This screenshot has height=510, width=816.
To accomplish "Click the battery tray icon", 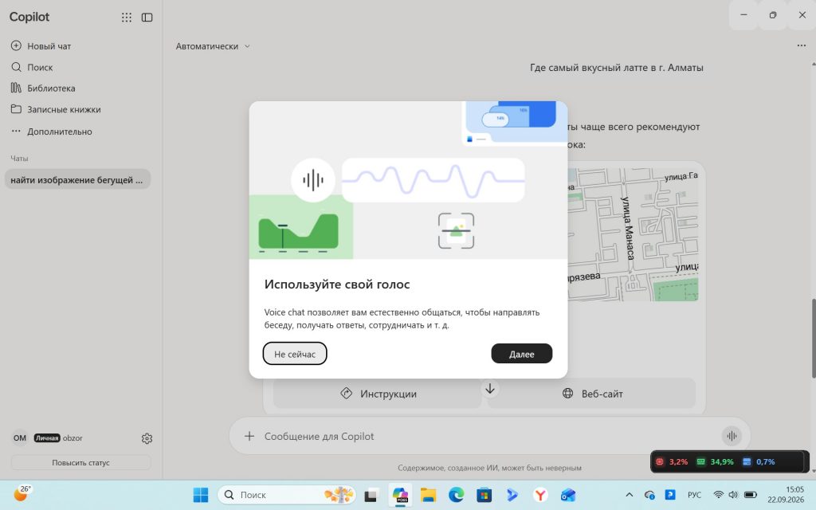I will coord(750,494).
